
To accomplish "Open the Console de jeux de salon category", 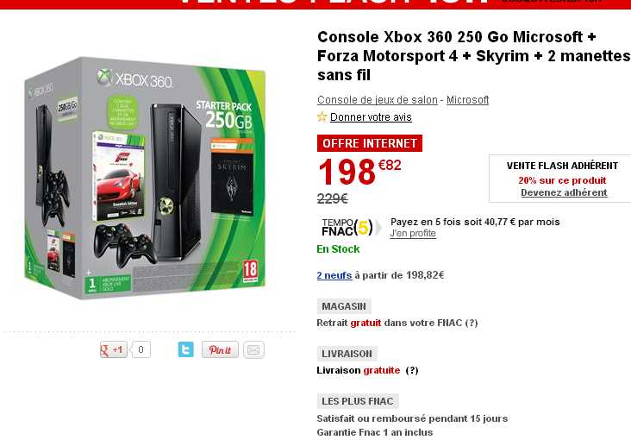I will point(377,99).
